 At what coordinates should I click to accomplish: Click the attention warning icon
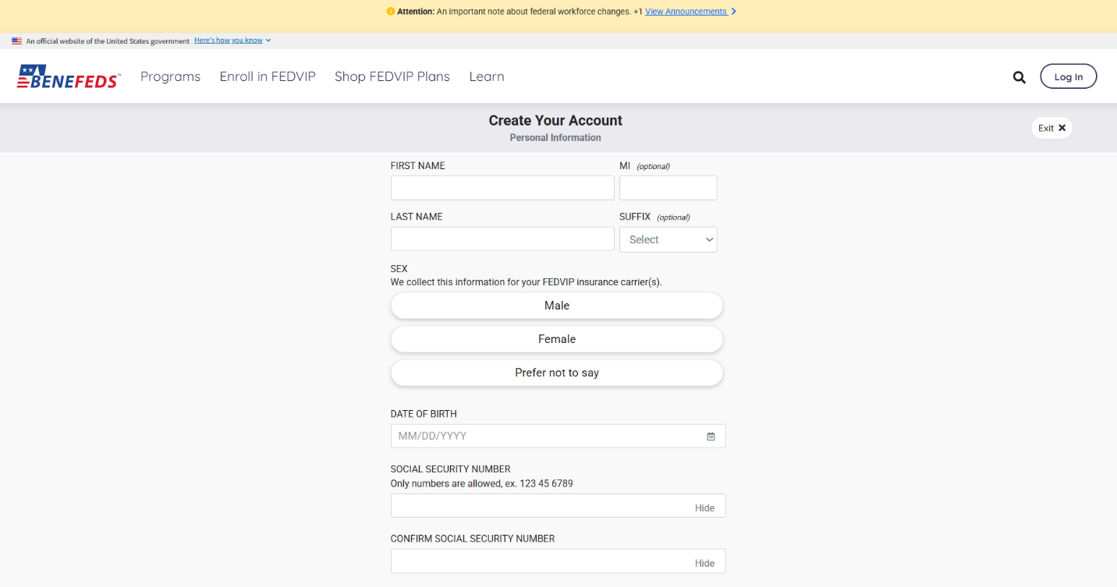coord(391,12)
